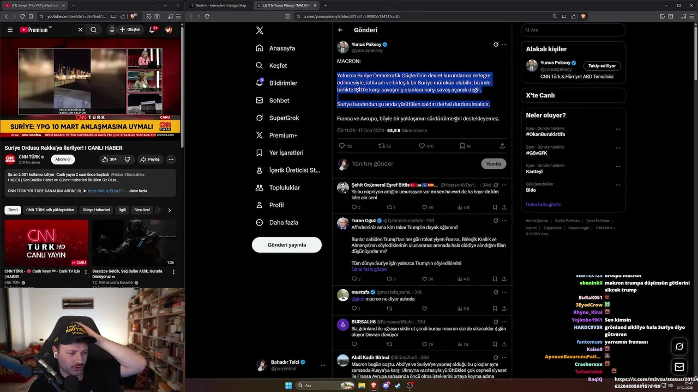The image size is (698, 392).
Task: Open SuperGrok in X sidebar
Action: 277,118
